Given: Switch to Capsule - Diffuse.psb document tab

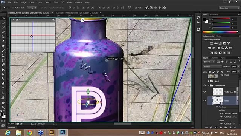Looking at the screenshot, I should [77, 13].
